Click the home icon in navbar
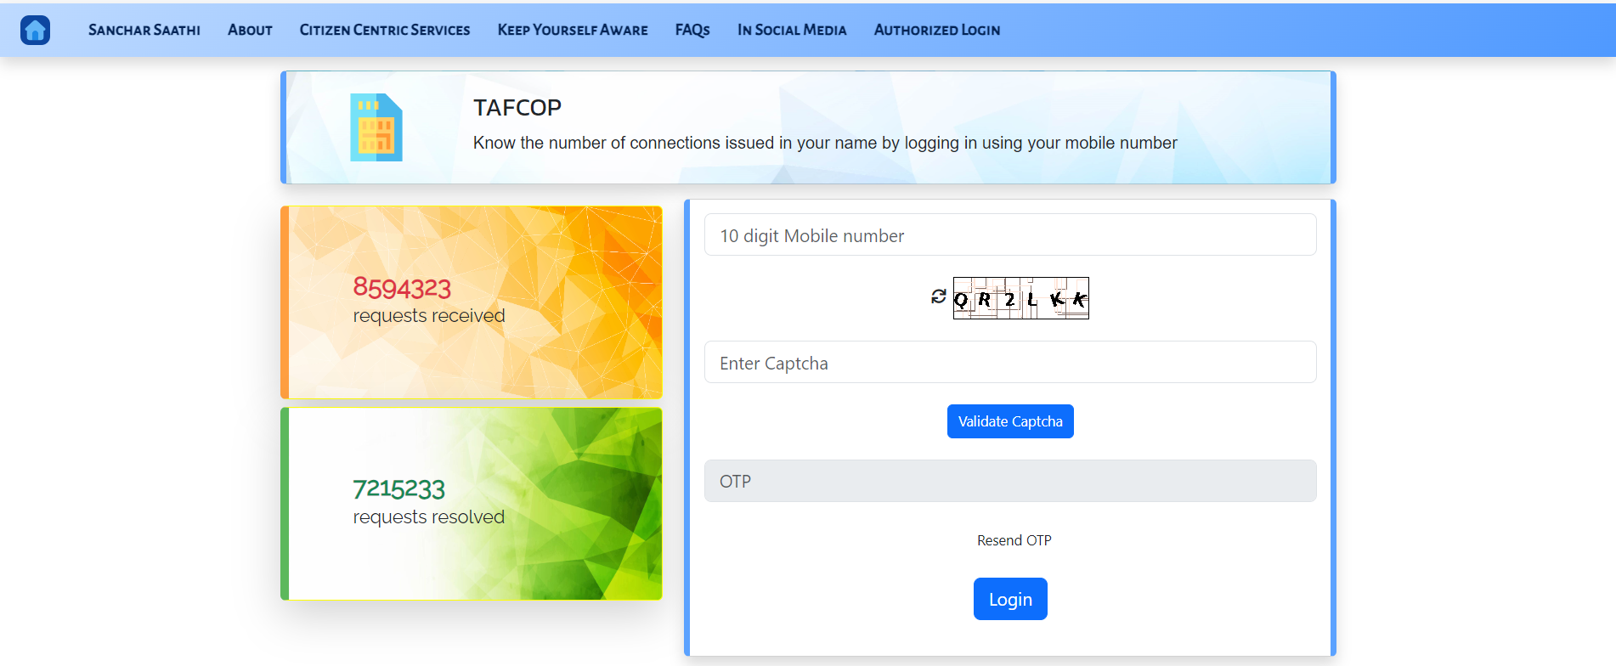This screenshot has width=1616, height=666. pyautogui.click(x=35, y=30)
